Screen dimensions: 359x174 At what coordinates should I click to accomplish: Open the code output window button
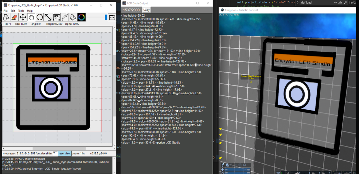tap(112, 17)
